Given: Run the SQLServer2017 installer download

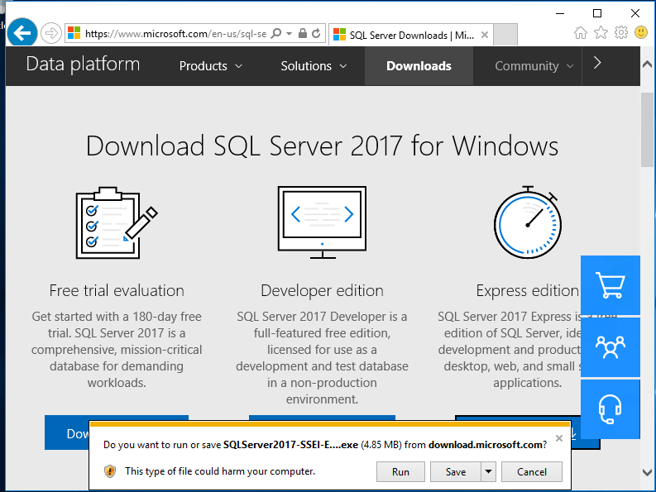Looking at the screenshot, I should [400, 472].
